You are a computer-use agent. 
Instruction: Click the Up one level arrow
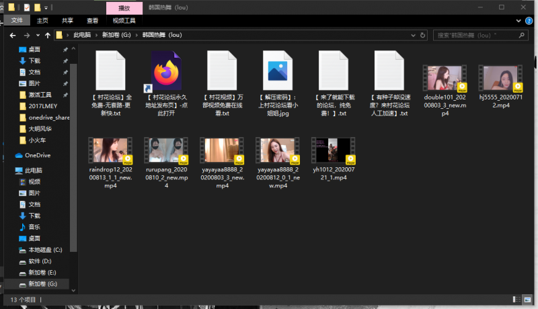point(47,35)
